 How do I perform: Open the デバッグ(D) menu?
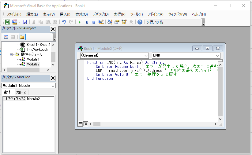[100, 14]
